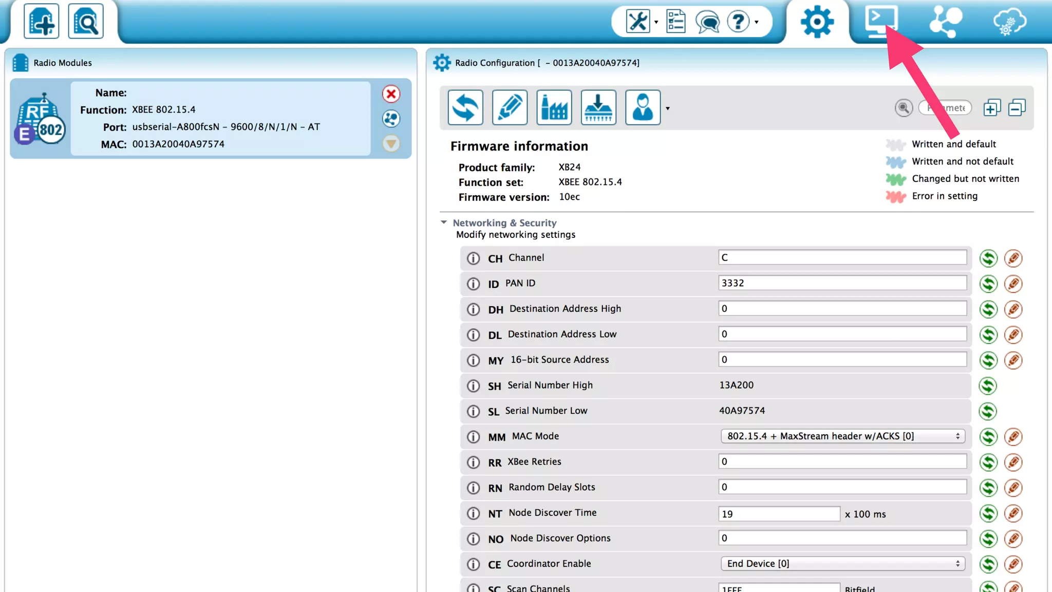This screenshot has height=592, width=1052.
Task: Click the Read radio settings button
Action: click(x=465, y=107)
